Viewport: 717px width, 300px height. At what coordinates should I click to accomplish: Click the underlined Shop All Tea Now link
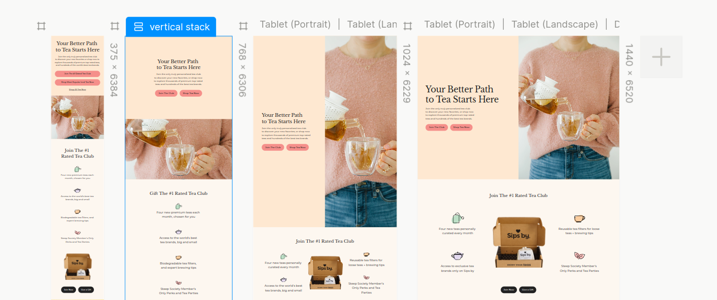(77, 90)
